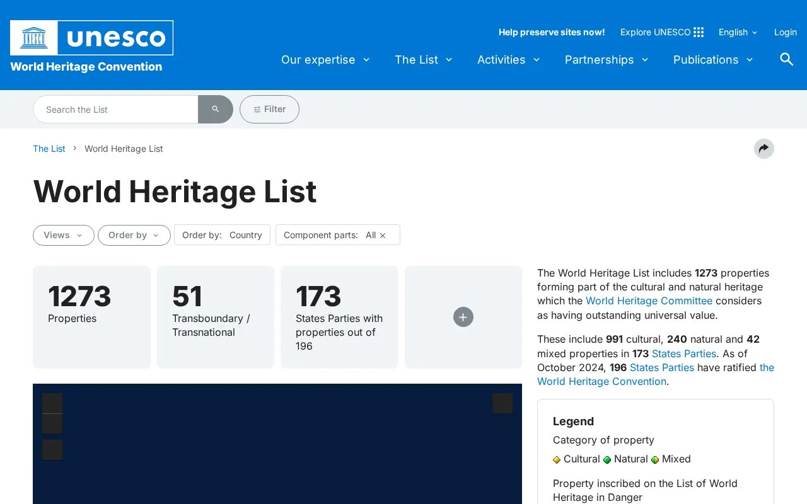
Task: Open the Activities menu
Action: click(x=509, y=60)
